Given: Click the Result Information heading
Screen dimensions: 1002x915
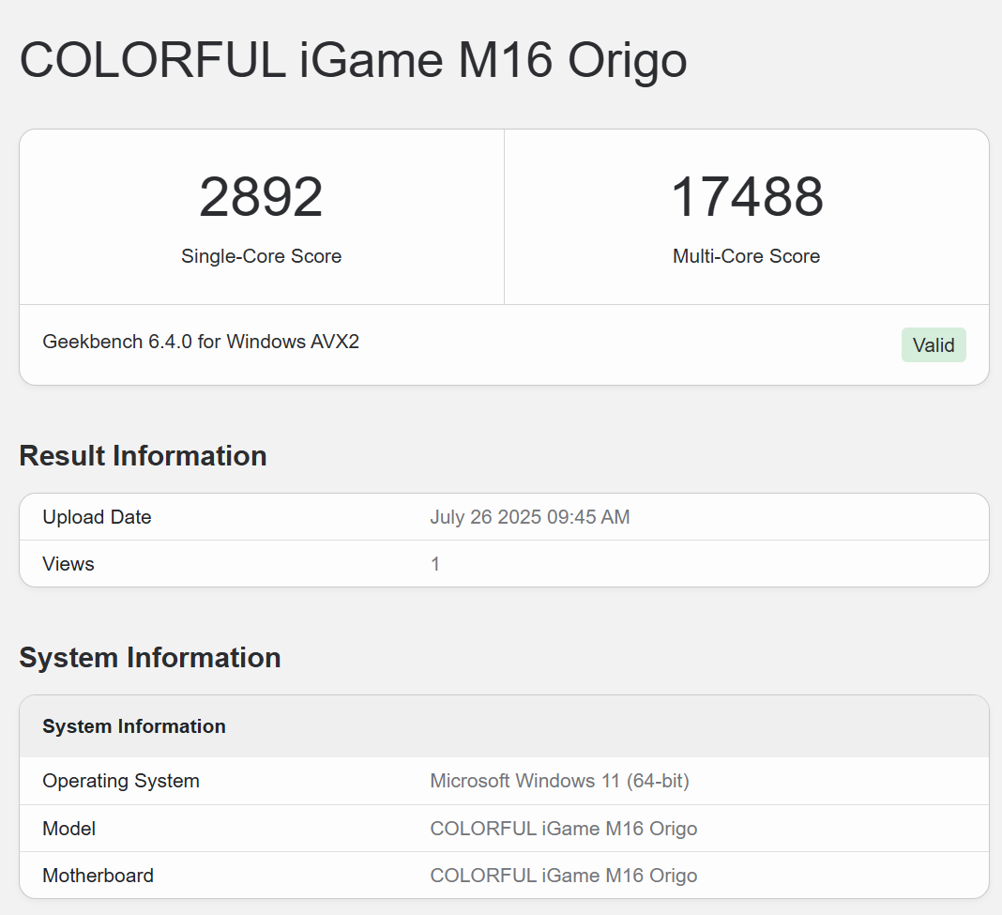Looking at the screenshot, I should pyautogui.click(x=143, y=456).
